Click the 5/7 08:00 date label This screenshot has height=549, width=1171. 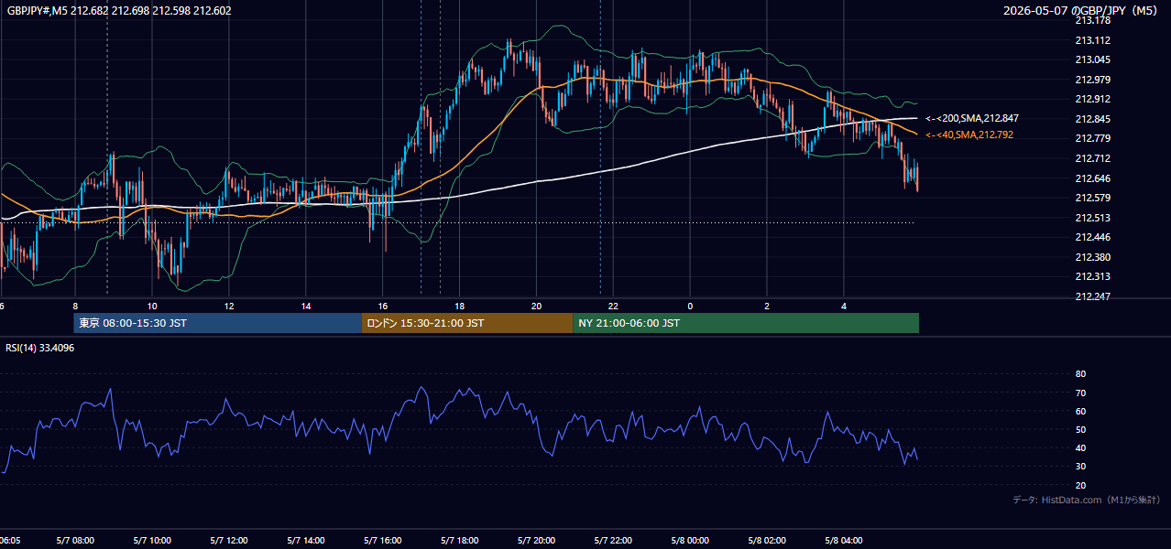click(x=75, y=541)
